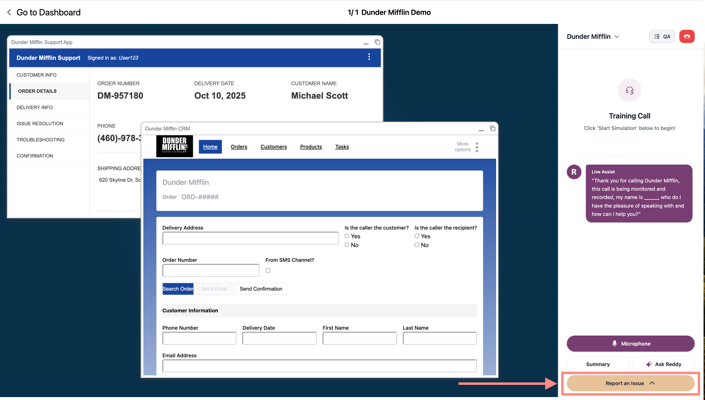Image resolution: width=705 pixels, height=400 pixels.
Task: Click the Search Order button
Action: 178,289
